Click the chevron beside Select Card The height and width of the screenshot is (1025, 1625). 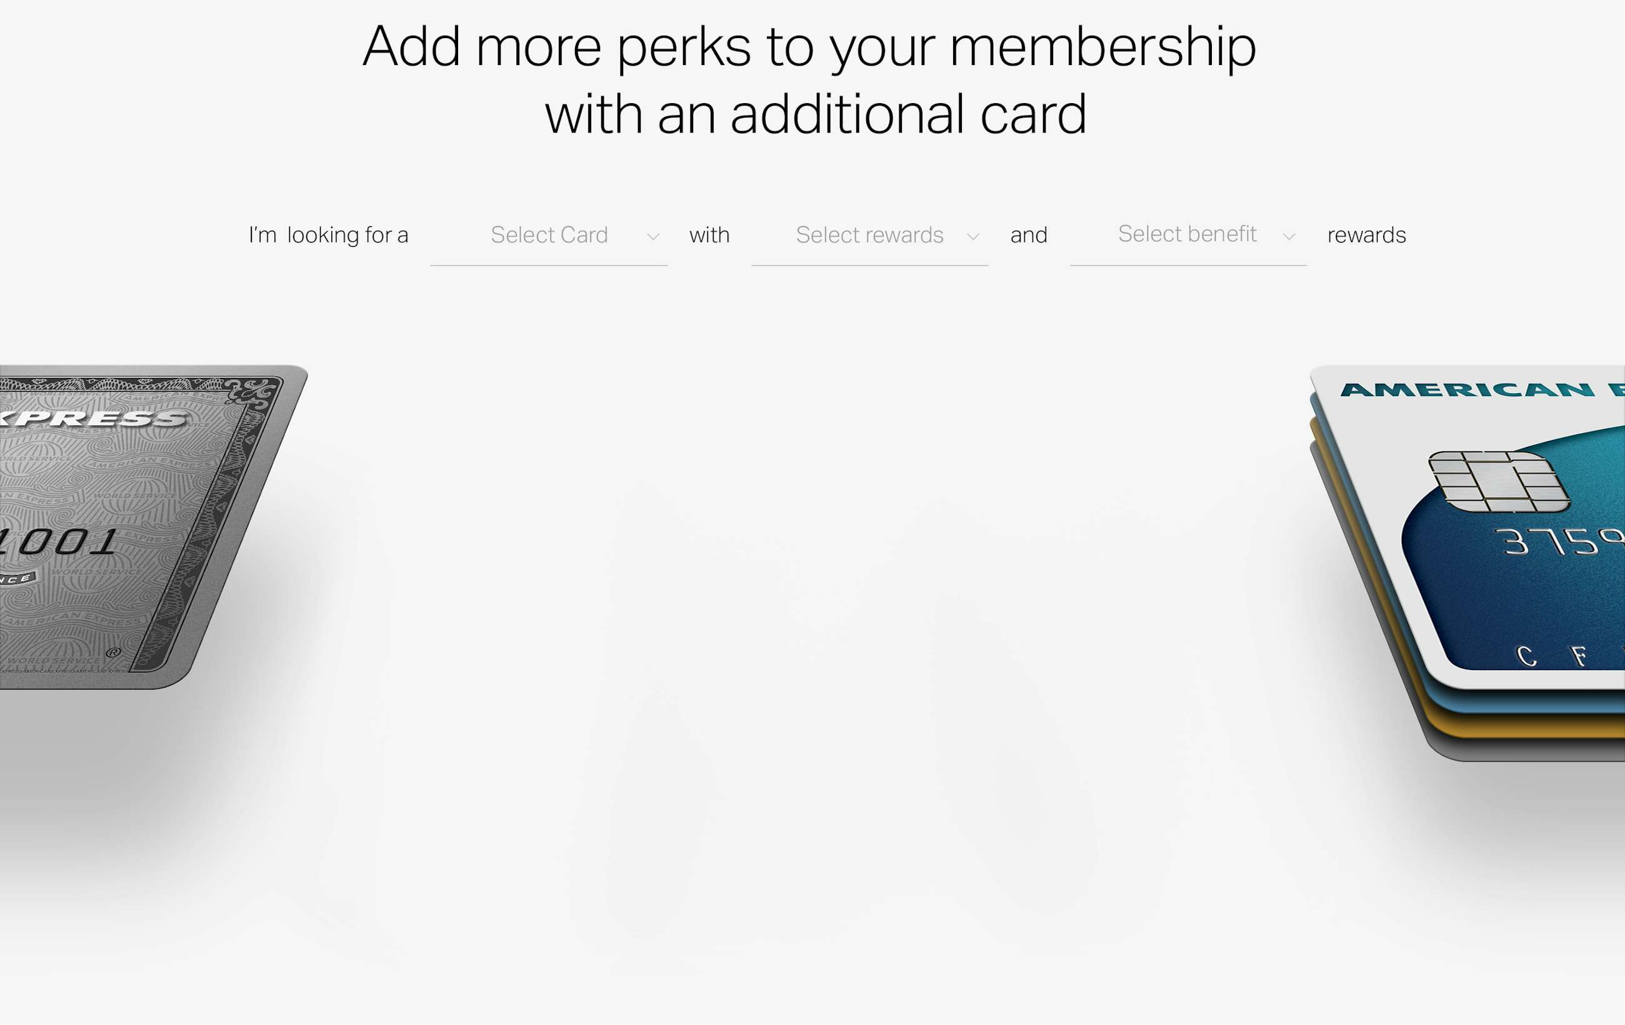[652, 237]
